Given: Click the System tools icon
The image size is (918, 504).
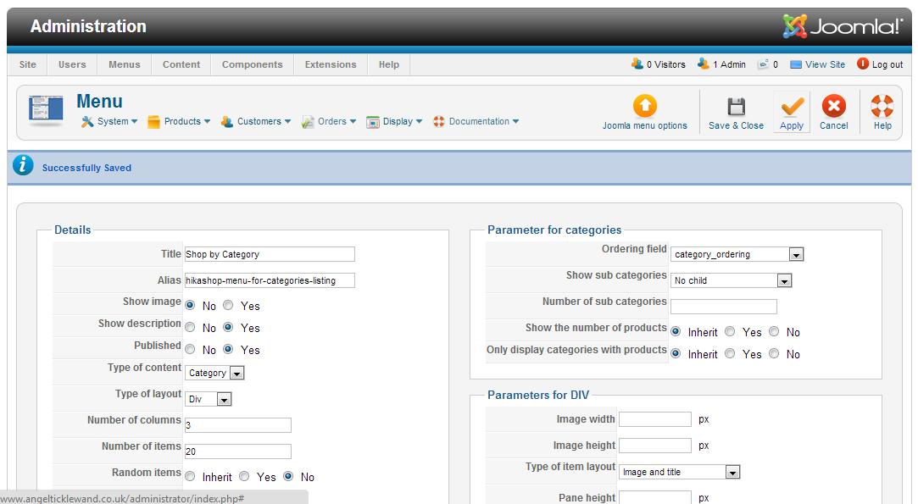Looking at the screenshot, I should (x=87, y=122).
